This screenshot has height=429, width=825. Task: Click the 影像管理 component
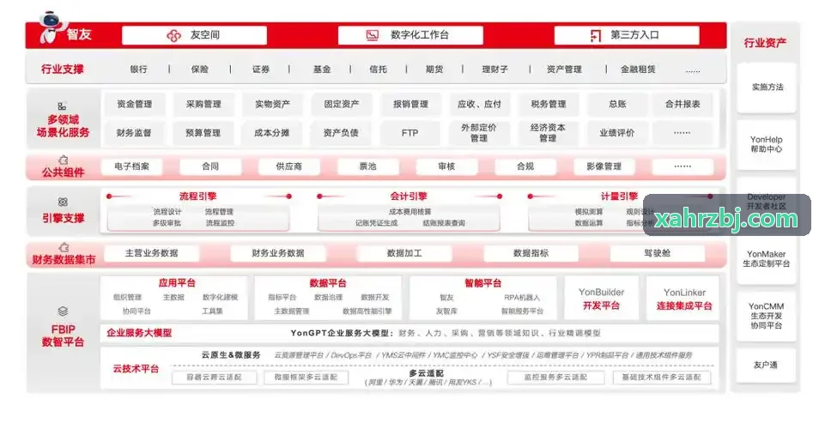click(604, 166)
